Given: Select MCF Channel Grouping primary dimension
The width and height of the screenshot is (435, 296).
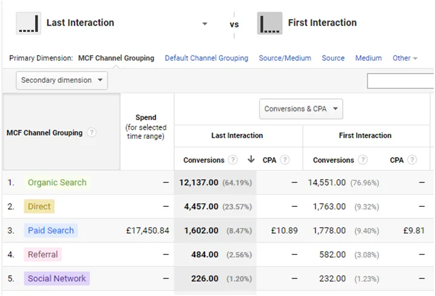Looking at the screenshot, I should tap(116, 58).
